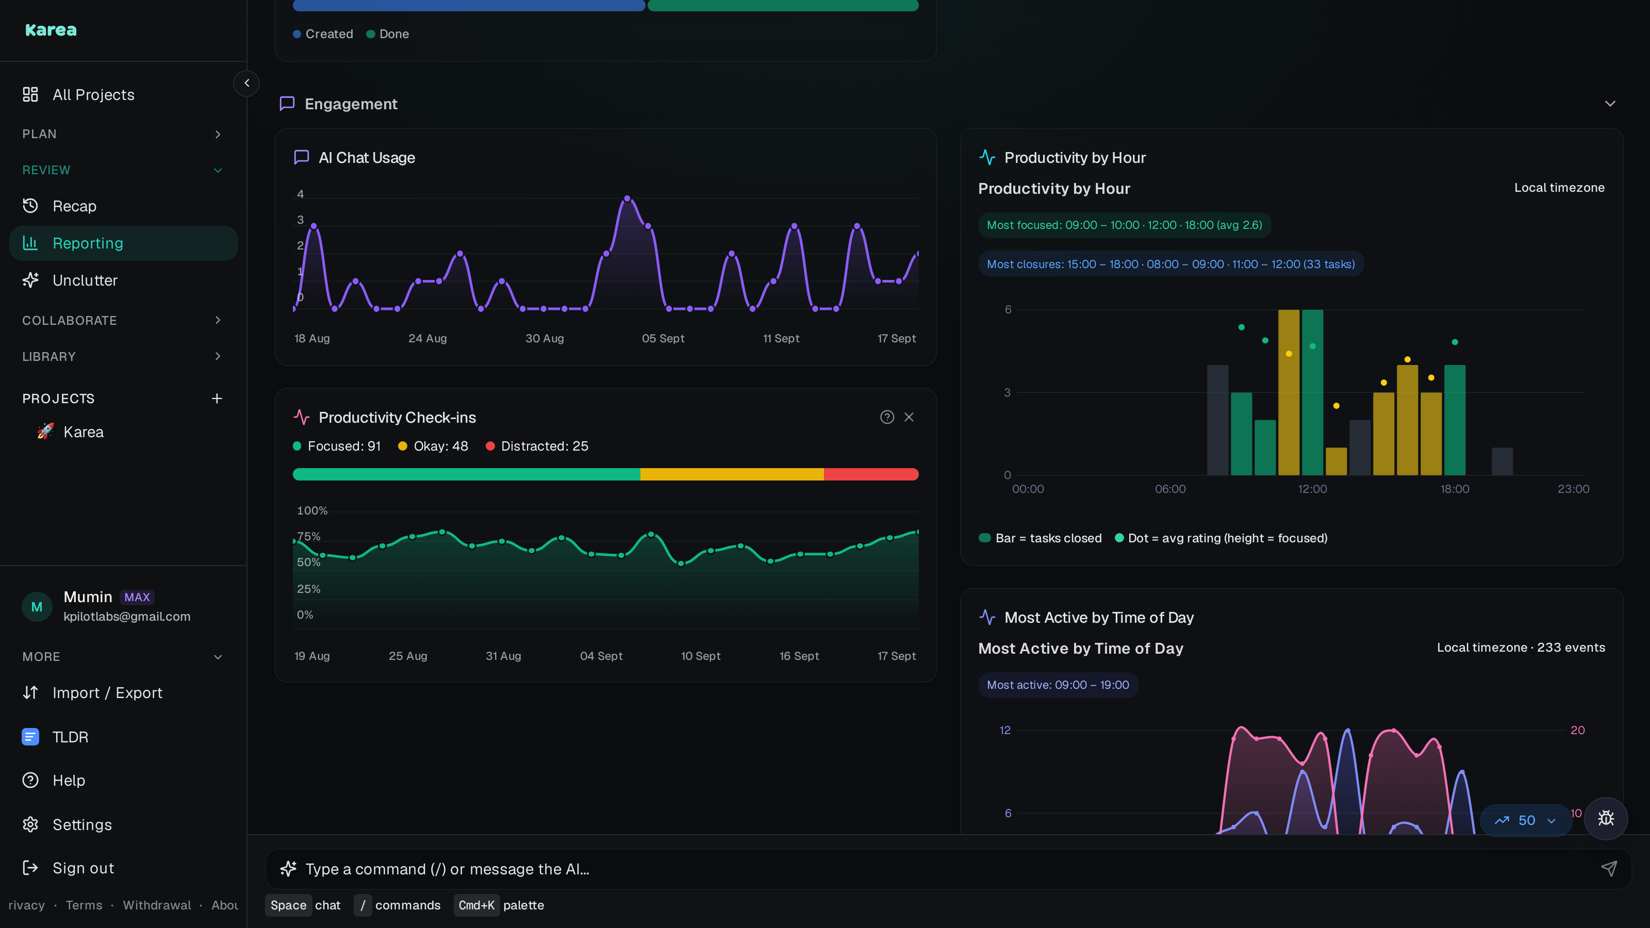Image resolution: width=1650 pixels, height=928 pixels.
Task: Open Settings from the sidebar
Action: [123, 825]
